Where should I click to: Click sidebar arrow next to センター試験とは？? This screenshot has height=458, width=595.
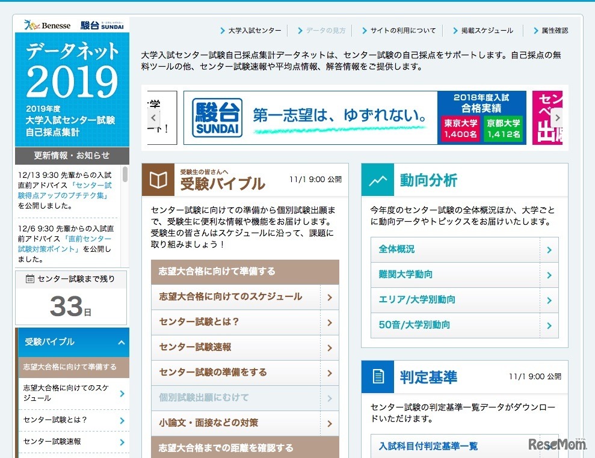[122, 421]
